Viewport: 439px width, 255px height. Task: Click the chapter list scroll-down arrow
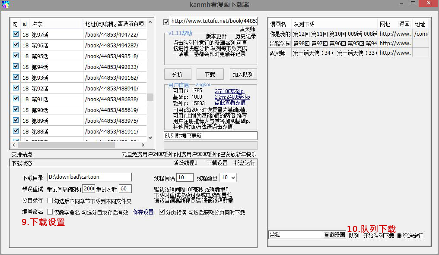pos(150,137)
